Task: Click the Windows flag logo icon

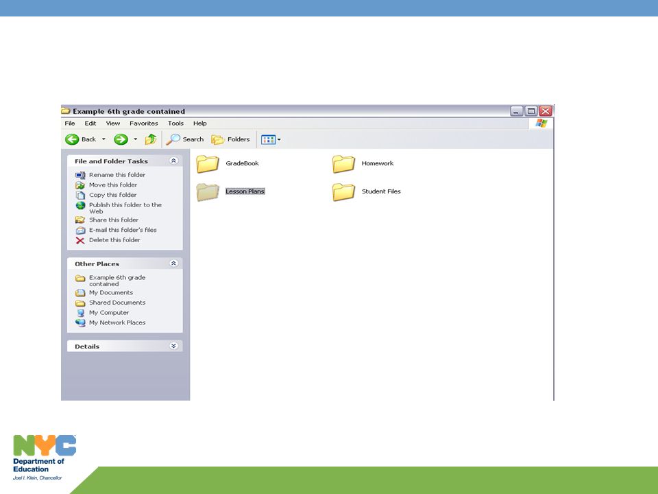Action: coord(541,123)
